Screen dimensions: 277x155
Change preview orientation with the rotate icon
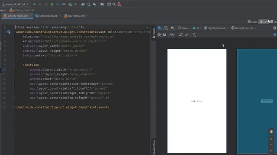[x=166, y=28]
